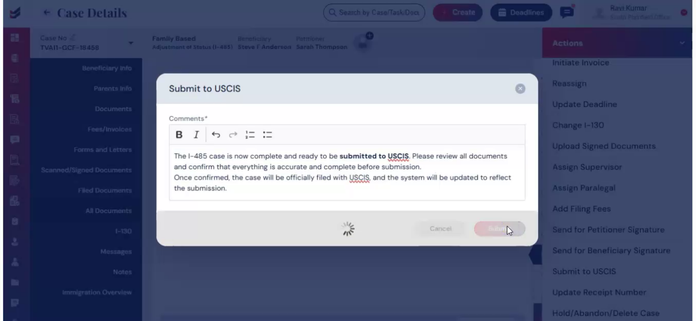This screenshot has width=696, height=321.
Task: Choose Send for Petitioner Signature
Action: tap(608, 230)
